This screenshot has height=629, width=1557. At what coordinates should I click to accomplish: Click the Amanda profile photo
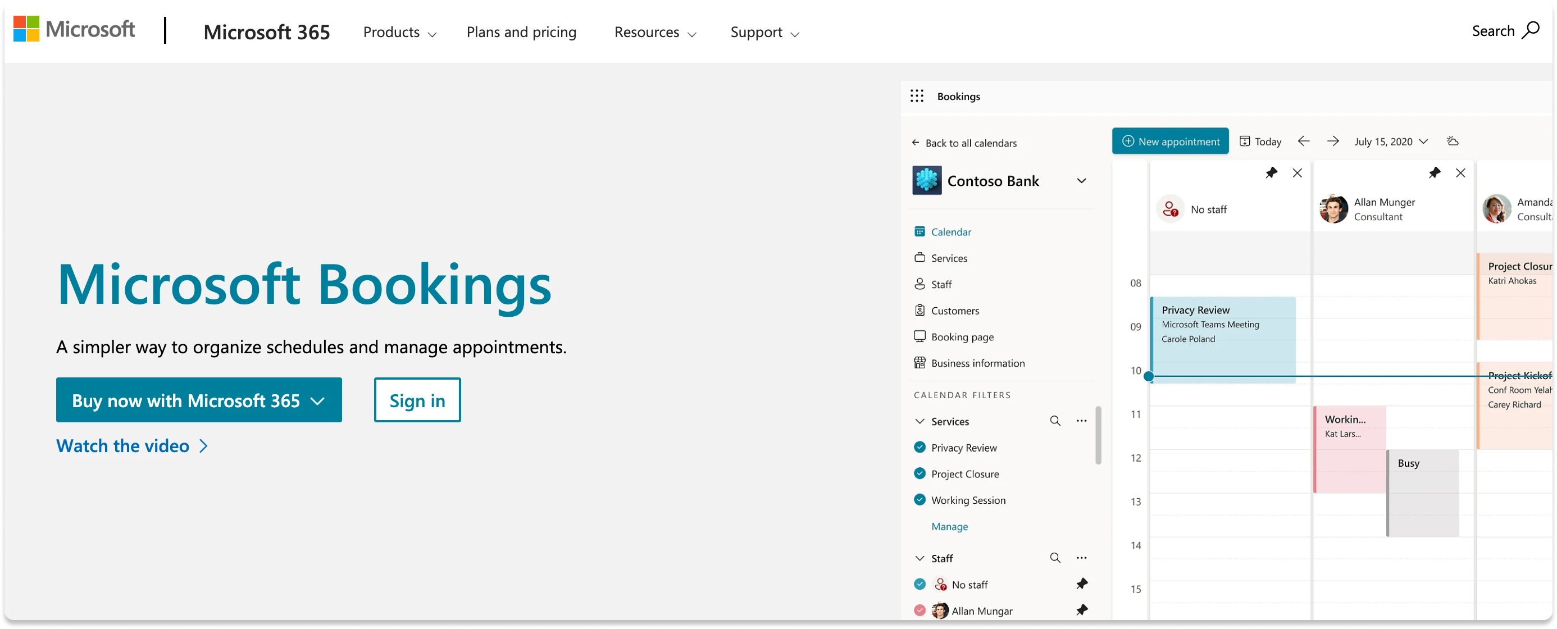(x=1496, y=209)
